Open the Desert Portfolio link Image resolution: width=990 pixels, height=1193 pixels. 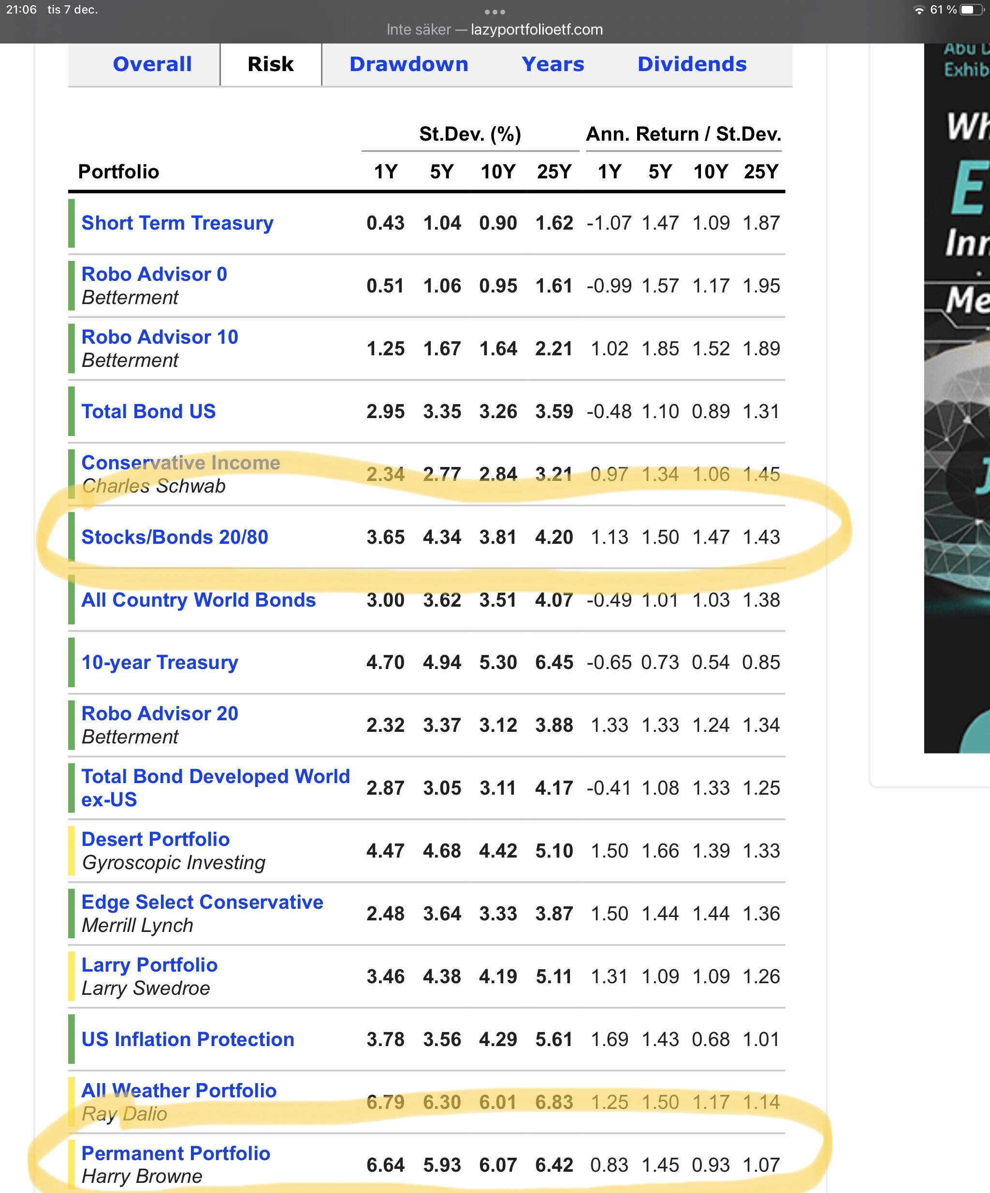point(155,839)
